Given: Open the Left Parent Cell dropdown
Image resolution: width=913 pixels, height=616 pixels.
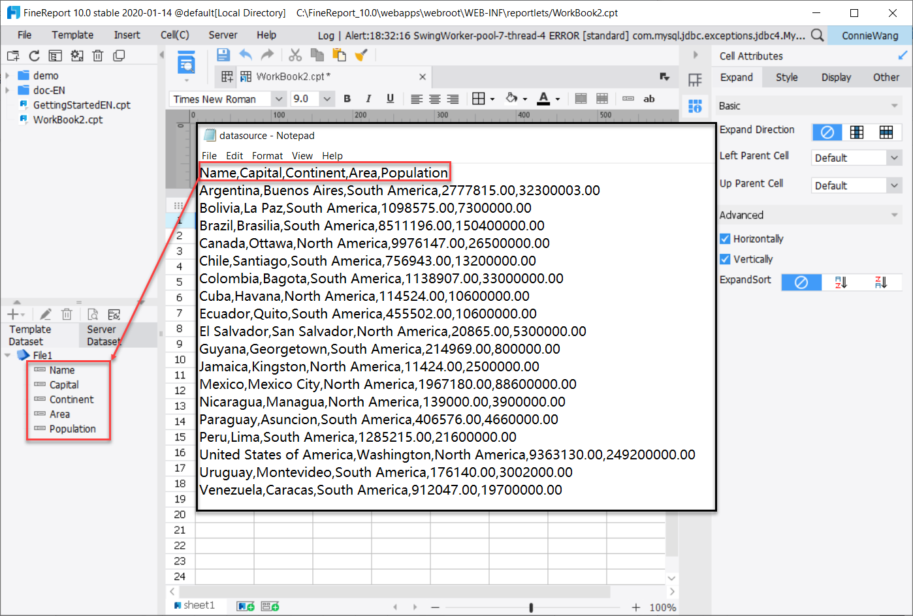Looking at the screenshot, I should point(856,157).
